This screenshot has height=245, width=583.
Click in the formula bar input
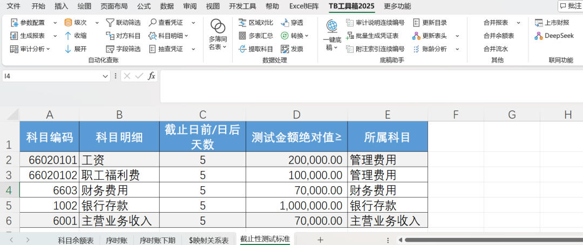coord(371,86)
